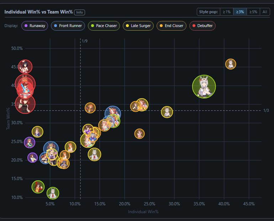The width and height of the screenshot is (274, 221).
Task: Click the 1/3 dashed line label
Action: [x=266, y=110]
